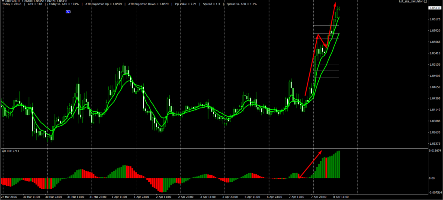
Task: Select the current price label 1.86430
Action: click(434, 8)
